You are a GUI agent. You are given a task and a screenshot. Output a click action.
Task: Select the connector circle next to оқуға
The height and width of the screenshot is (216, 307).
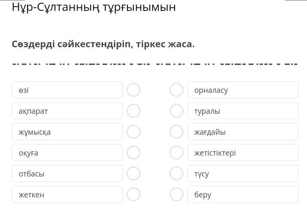(x=134, y=153)
